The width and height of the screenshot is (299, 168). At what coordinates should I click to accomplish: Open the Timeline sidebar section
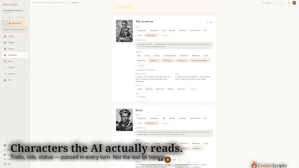15,68
